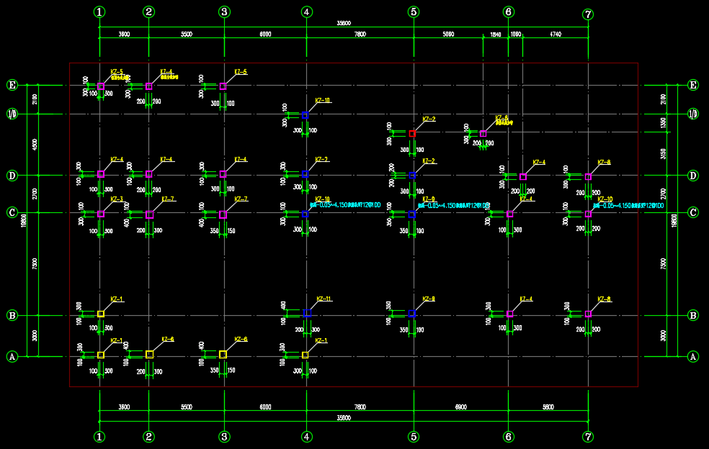The image size is (709, 449).
Task: Click the KZ-3 label near axis 1
Action: point(117,199)
